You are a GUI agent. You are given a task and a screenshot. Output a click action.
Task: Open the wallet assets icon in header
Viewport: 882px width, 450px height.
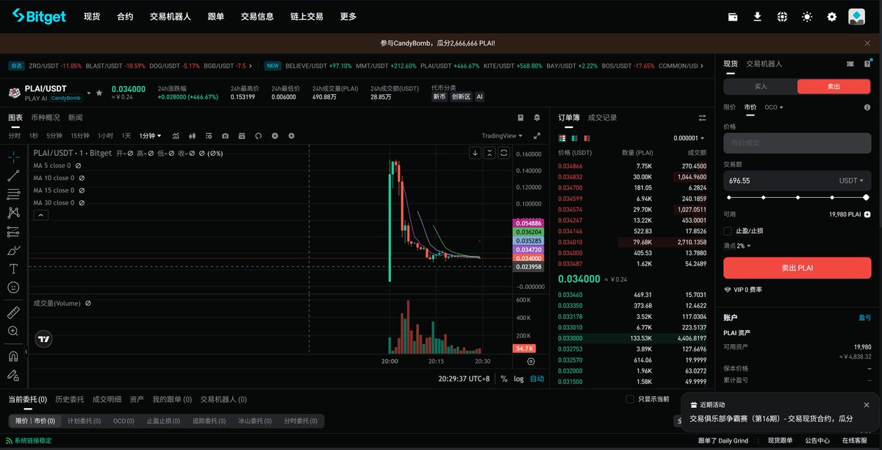coord(733,16)
